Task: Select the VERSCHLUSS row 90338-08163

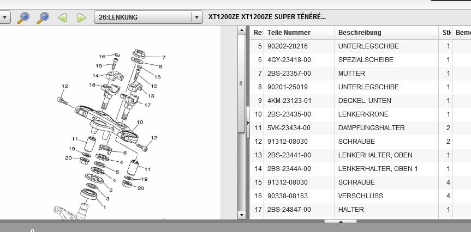Action: pyautogui.click(x=360, y=196)
